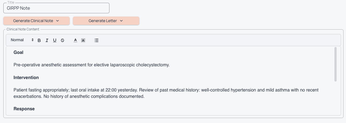The image size is (346, 123).
Task: Place cursor in the Intervention heading
Action: pyautogui.click(x=26, y=78)
